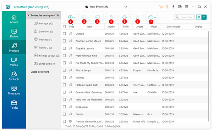This screenshot has height=131, width=213.
Task: Check the box for Sleep Away
Action: click(64, 107)
